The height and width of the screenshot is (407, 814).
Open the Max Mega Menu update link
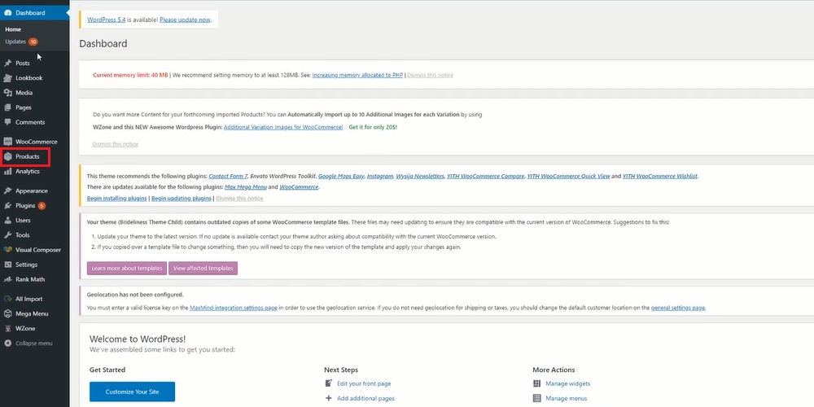(x=246, y=187)
